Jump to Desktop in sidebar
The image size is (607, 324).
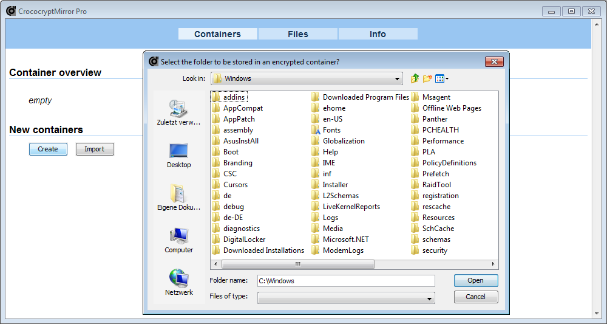click(x=179, y=156)
